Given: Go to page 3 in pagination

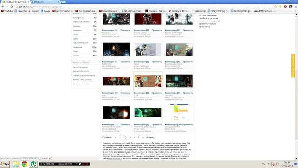Looking at the screenshot, I should click(x=130, y=137).
